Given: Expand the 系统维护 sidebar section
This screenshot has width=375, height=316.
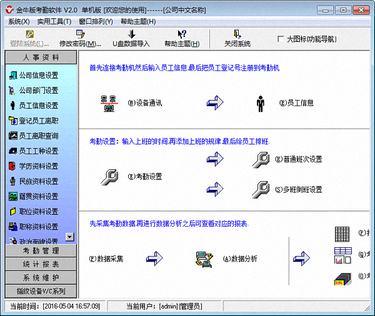Looking at the screenshot, I should 41,277.
